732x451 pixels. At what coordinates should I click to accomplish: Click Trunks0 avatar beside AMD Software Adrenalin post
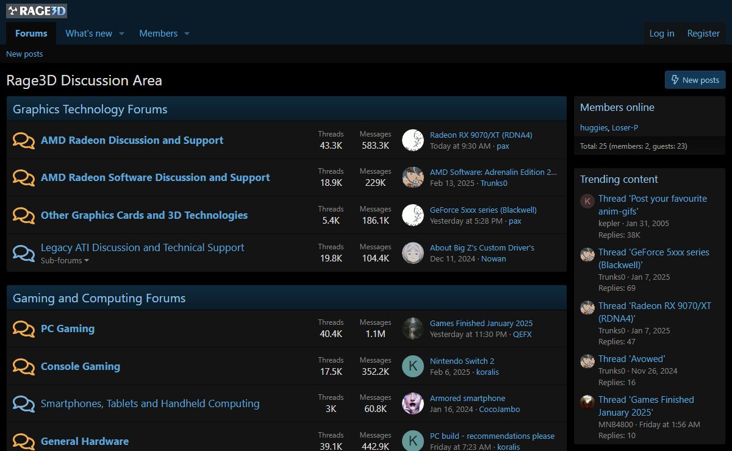(413, 177)
